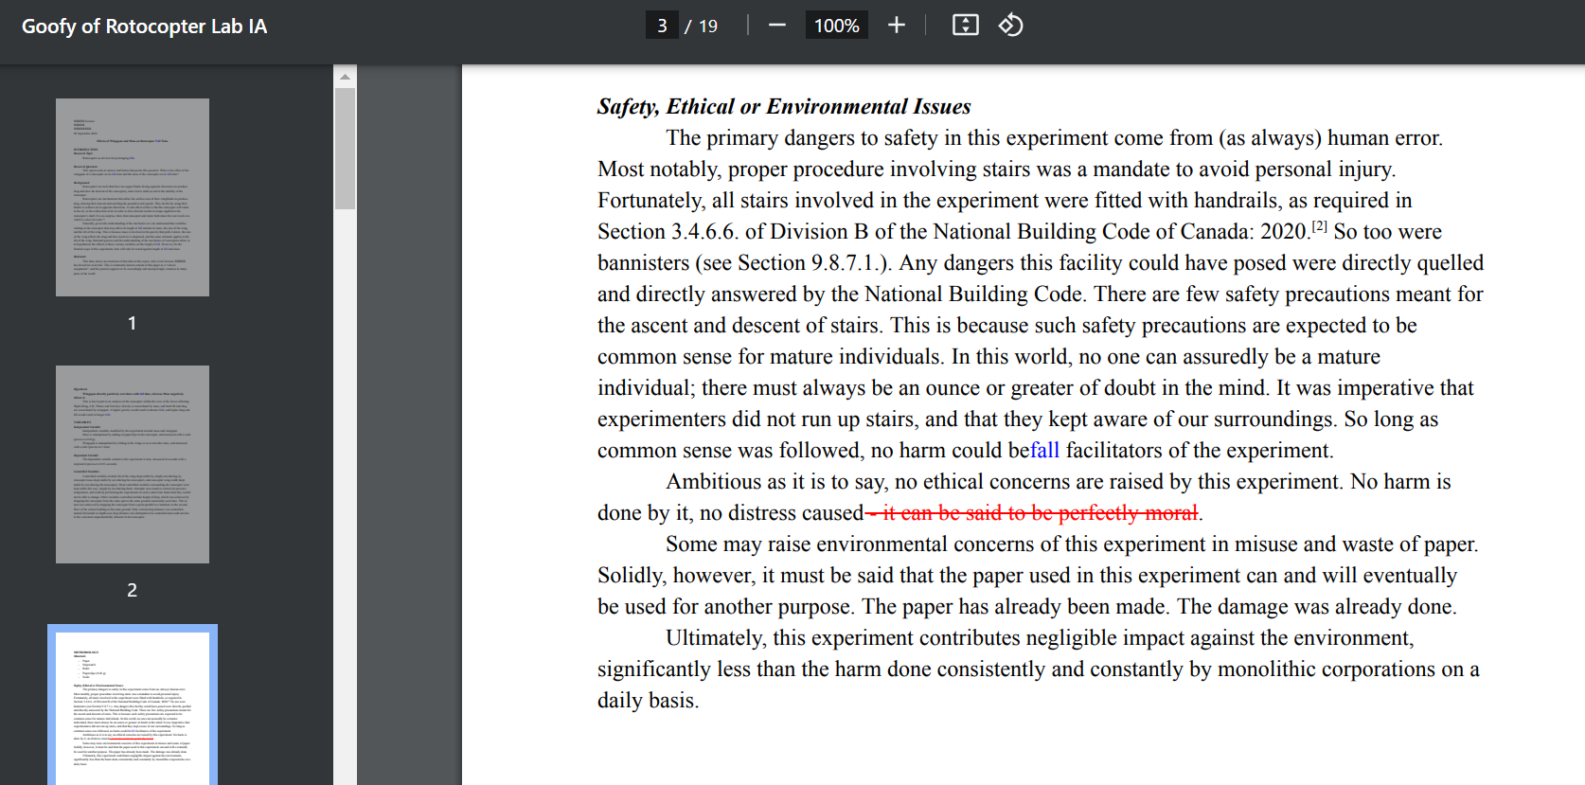Click the total page count 19
The image size is (1585, 785).
pyautogui.click(x=708, y=27)
